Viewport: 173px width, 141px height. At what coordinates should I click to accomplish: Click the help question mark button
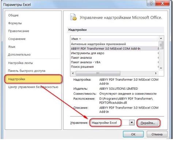(x=151, y=3)
